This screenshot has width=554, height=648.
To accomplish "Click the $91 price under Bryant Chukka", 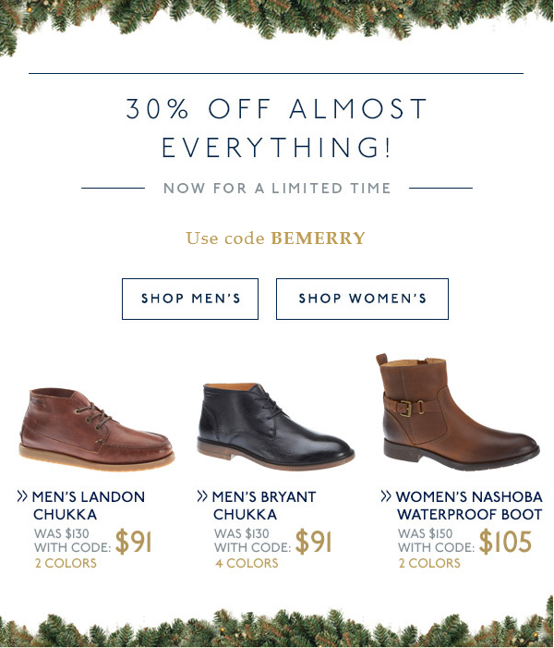I will click(x=314, y=542).
